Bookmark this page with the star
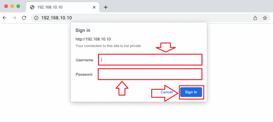The height and width of the screenshot is (122, 273). [x=265, y=18]
